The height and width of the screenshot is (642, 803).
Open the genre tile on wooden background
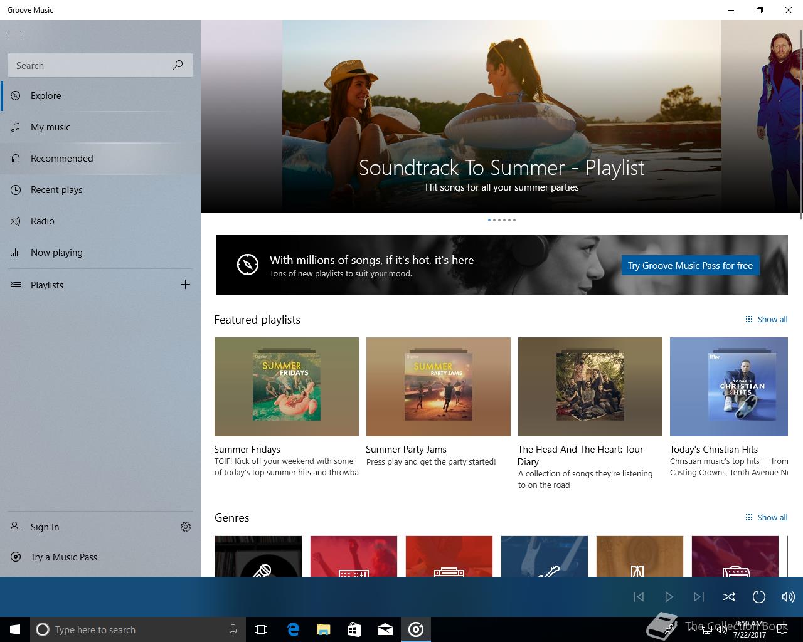[640, 557]
